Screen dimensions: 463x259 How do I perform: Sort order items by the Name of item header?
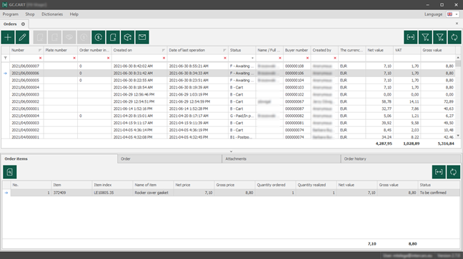coord(153,185)
